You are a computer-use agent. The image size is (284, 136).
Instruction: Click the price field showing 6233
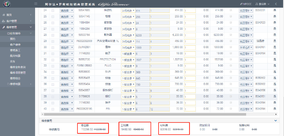click(x=143, y=35)
